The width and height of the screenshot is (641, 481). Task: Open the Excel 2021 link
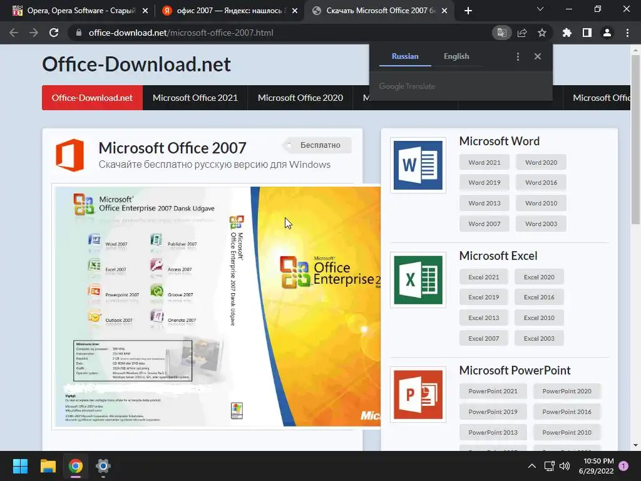coord(484,277)
